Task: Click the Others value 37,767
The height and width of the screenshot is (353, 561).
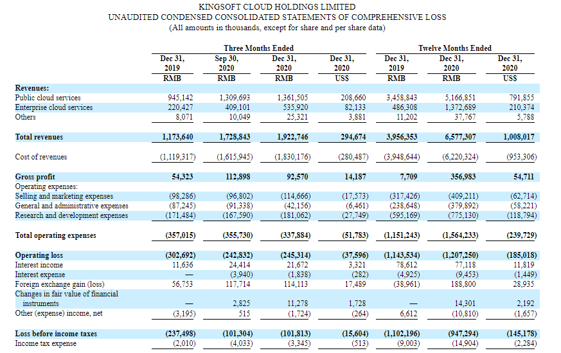Action: [465, 117]
